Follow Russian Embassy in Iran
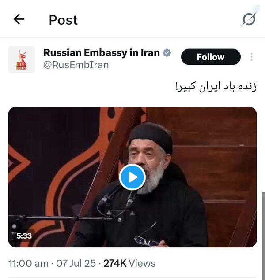265x280 pixels. coord(211,57)
